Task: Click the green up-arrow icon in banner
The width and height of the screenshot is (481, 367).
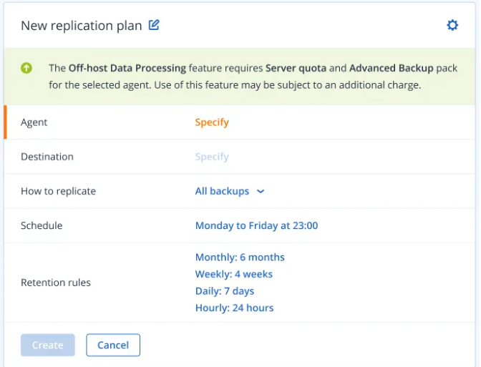Action: click(26, 69)
